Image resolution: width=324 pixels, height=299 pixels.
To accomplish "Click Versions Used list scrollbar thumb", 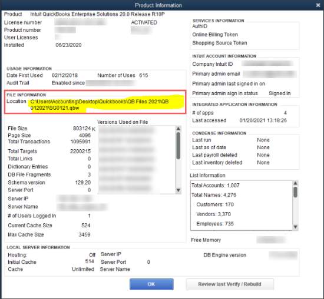I will [178, 146].
